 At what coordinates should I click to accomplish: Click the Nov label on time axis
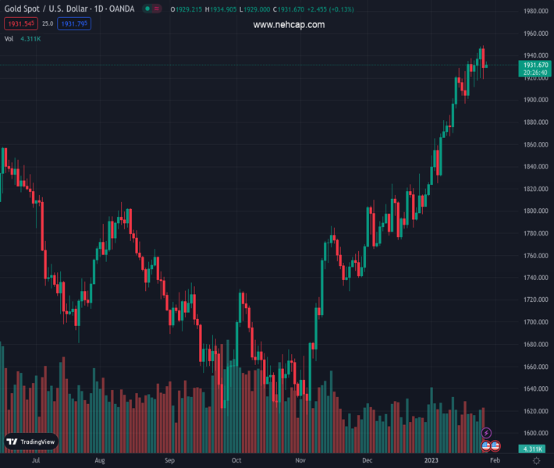[300, 461]
